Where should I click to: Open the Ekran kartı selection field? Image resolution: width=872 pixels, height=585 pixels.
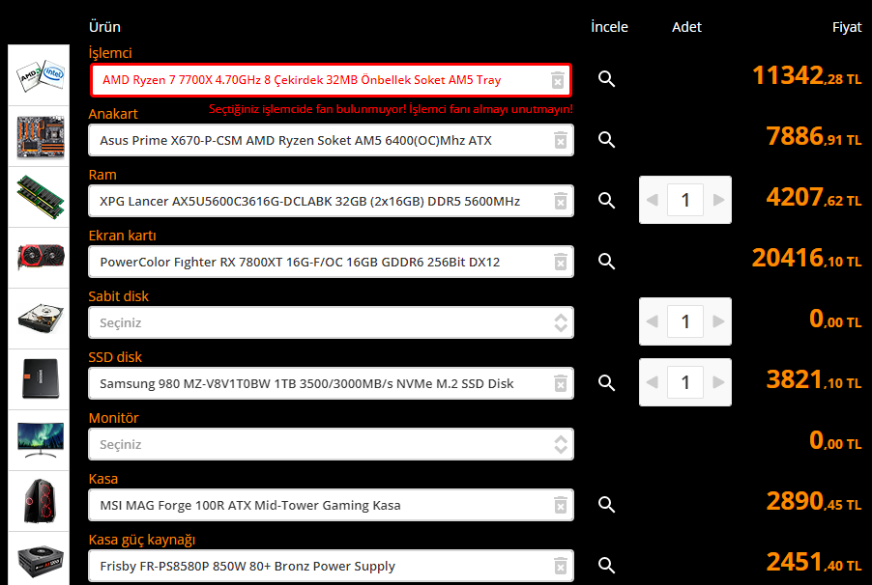click(x=331, y=262)
